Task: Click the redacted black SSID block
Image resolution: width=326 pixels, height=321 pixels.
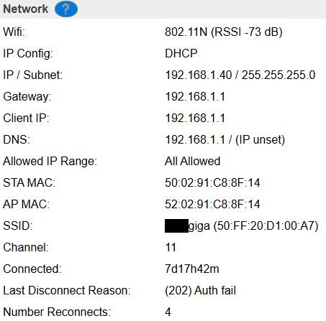Action: [x=176, y=225]
